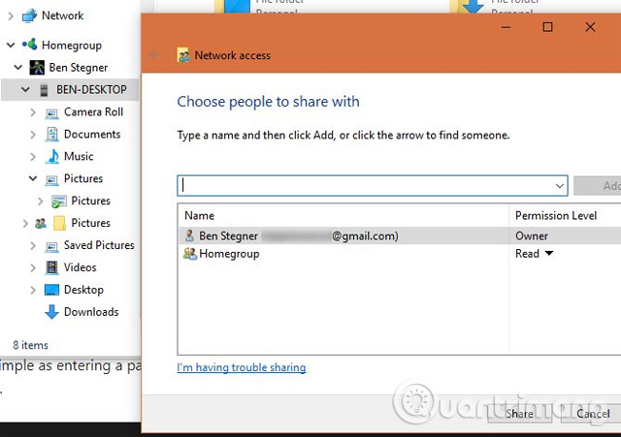Select the Network item in navigation pane

[x=62, y=16]
